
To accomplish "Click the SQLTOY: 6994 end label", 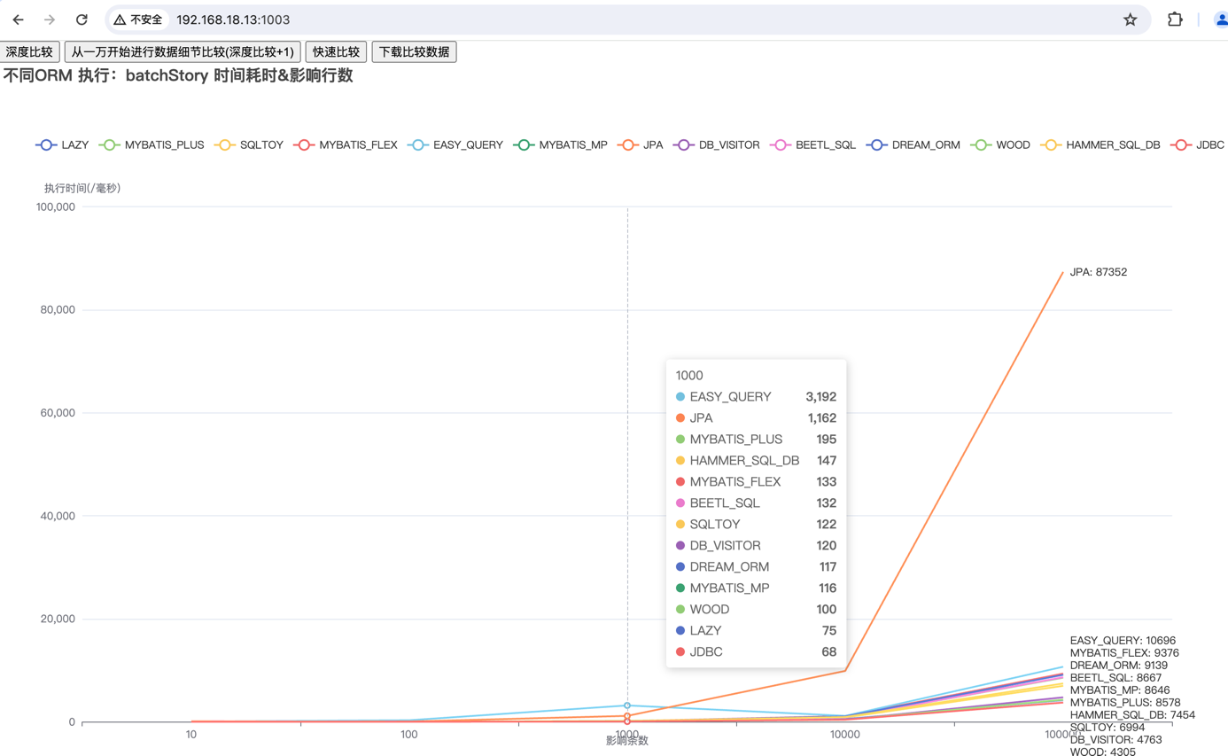I will click(1107, 727).
